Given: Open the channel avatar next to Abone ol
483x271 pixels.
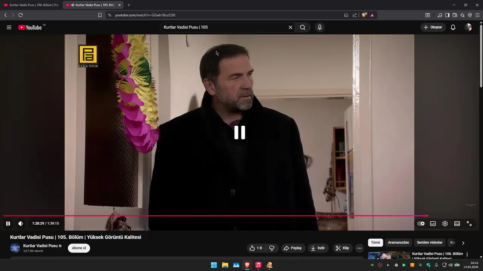Looking at the screenshot, I should [x=15, y=248].
